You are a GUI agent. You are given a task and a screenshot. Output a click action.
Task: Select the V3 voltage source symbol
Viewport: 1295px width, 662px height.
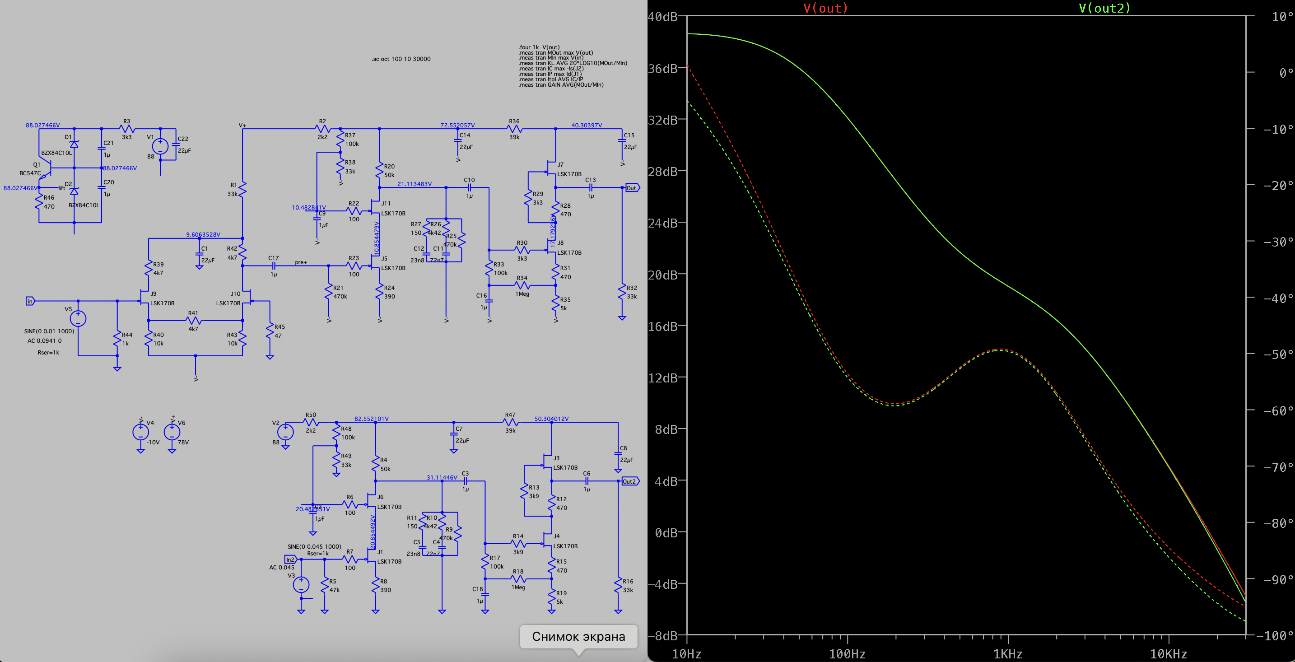point(301,585)
